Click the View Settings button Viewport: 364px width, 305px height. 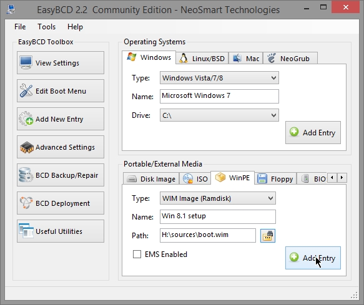click(x=61, y=63)
